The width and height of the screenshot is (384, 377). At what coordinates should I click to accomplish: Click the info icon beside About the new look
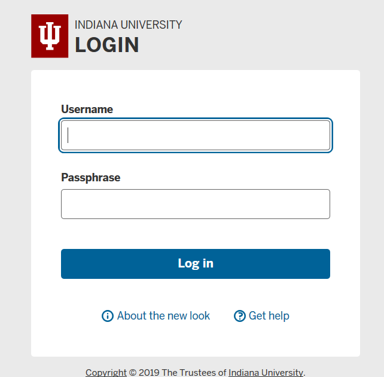click(108, 316)
